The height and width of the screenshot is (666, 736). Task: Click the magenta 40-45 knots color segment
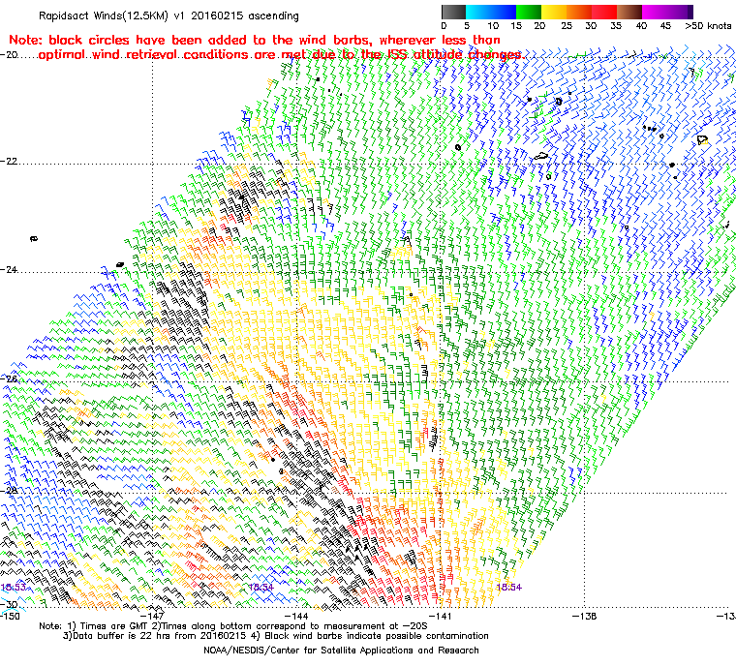(x=655, y=12)
